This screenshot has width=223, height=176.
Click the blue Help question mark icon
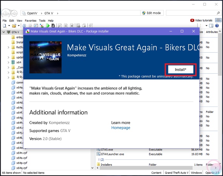[x=217, y=26]
